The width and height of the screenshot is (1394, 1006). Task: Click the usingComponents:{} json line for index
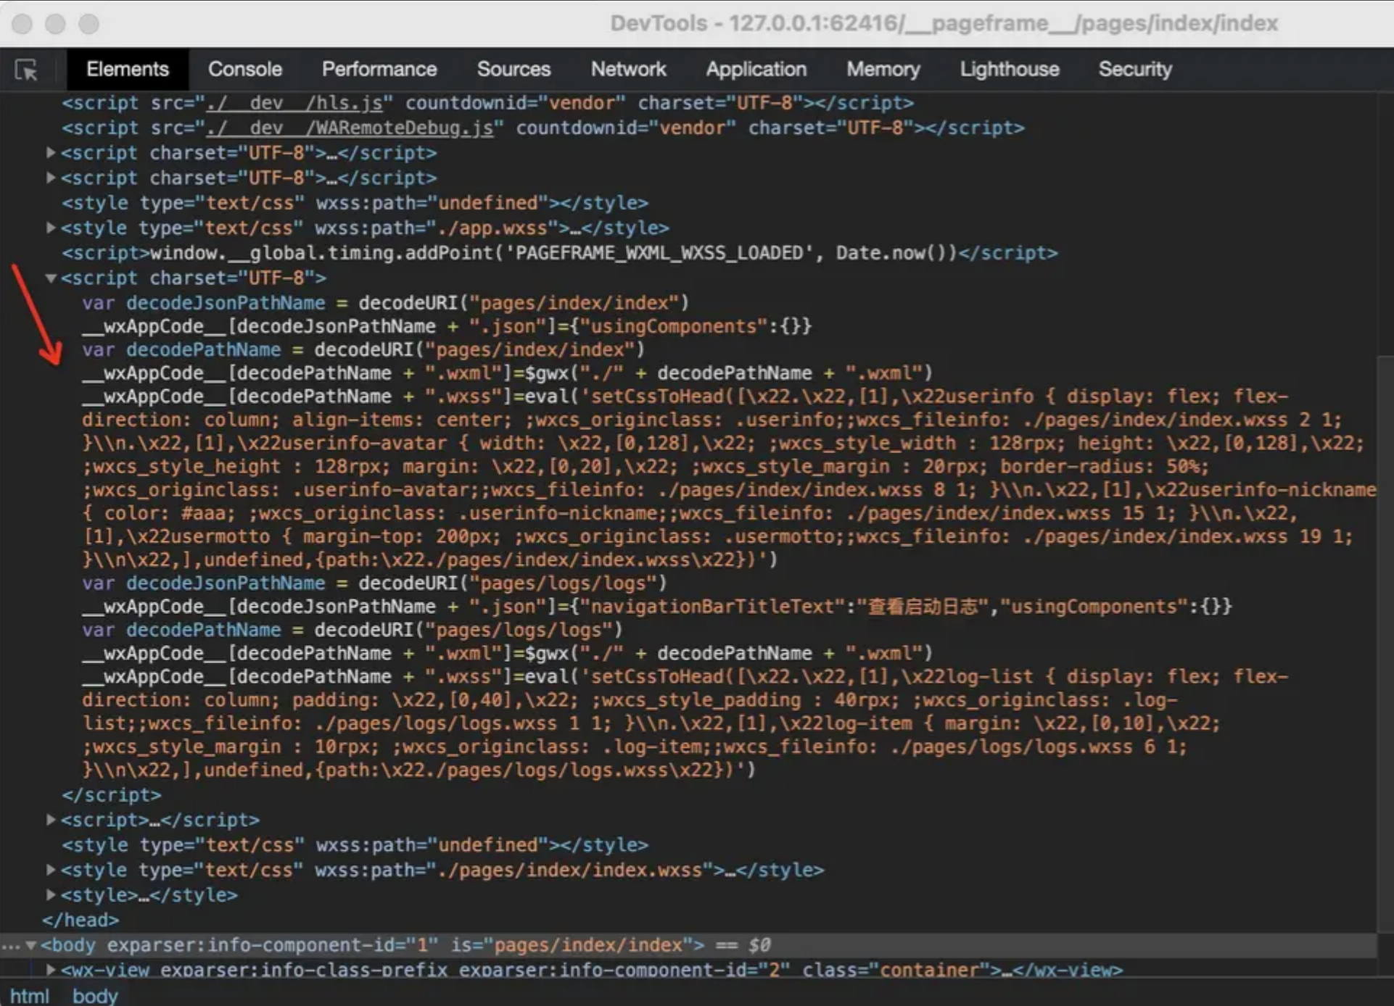coord(447,326)
